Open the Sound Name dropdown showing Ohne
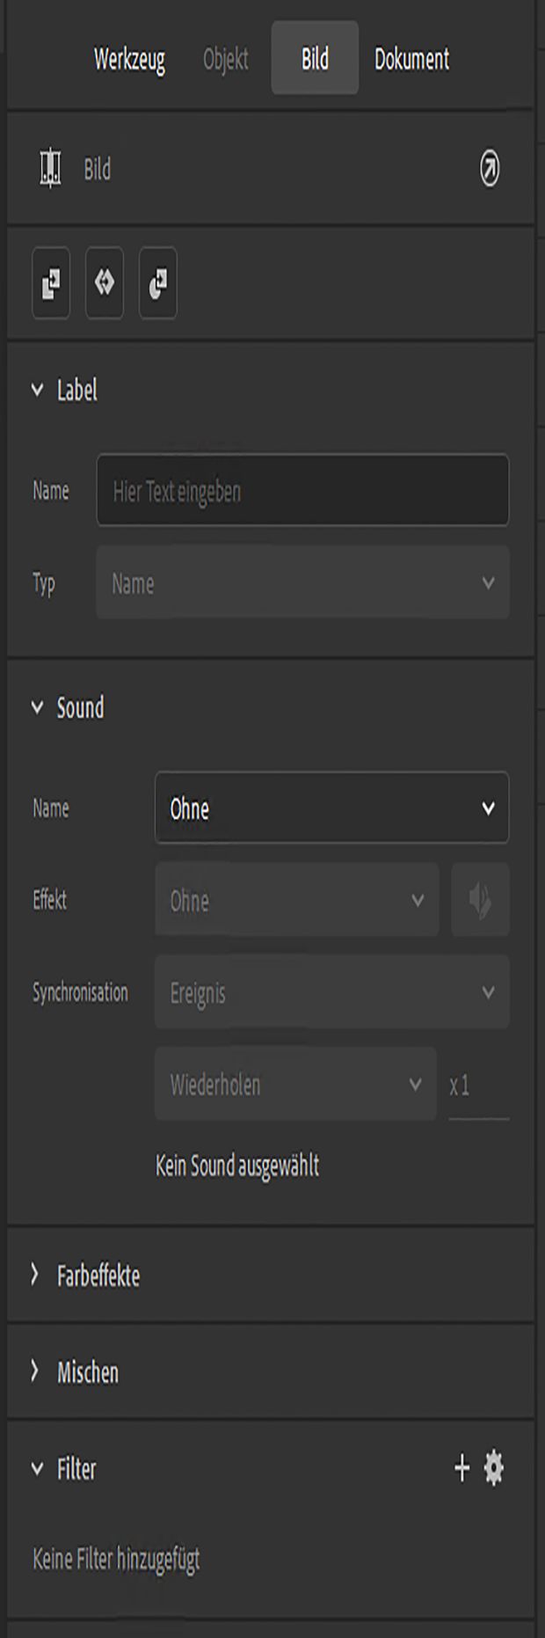545x1638 pixels. coord(331,808)
